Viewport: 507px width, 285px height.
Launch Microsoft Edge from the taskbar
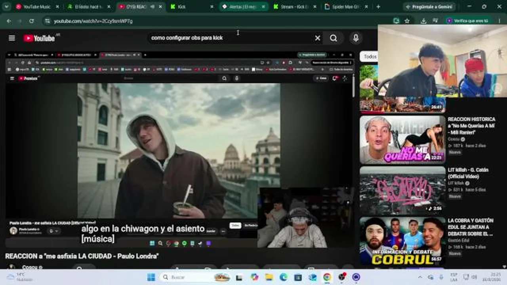[x=284, y=277]
